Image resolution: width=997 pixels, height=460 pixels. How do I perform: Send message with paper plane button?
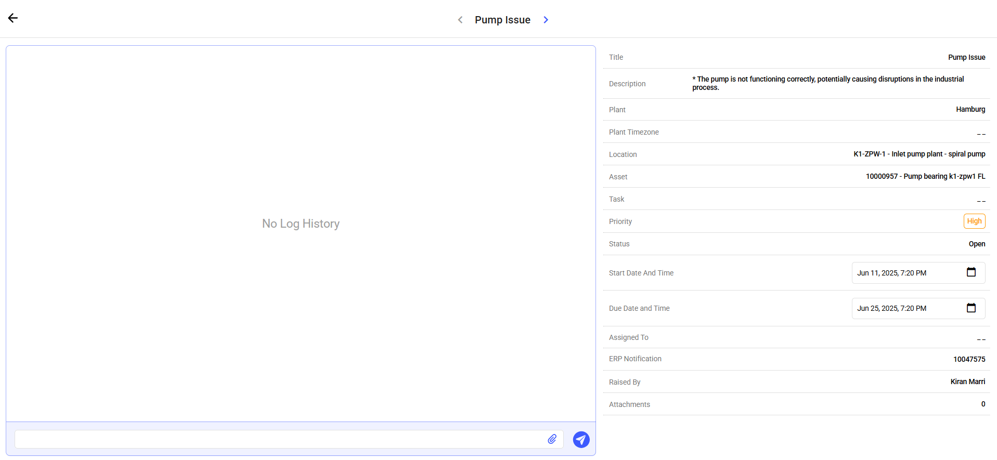coord(581,440)
